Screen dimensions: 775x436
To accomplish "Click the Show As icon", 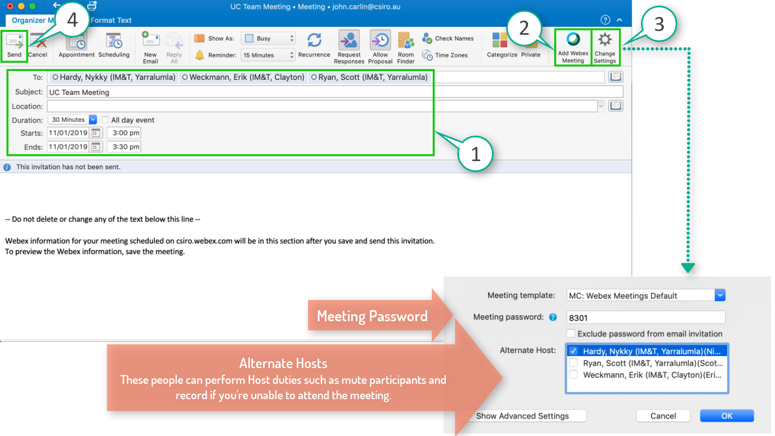I will (199, 38).
